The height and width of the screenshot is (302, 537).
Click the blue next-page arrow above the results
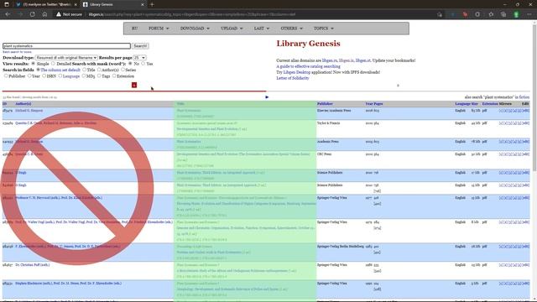(x=267, y=97)
